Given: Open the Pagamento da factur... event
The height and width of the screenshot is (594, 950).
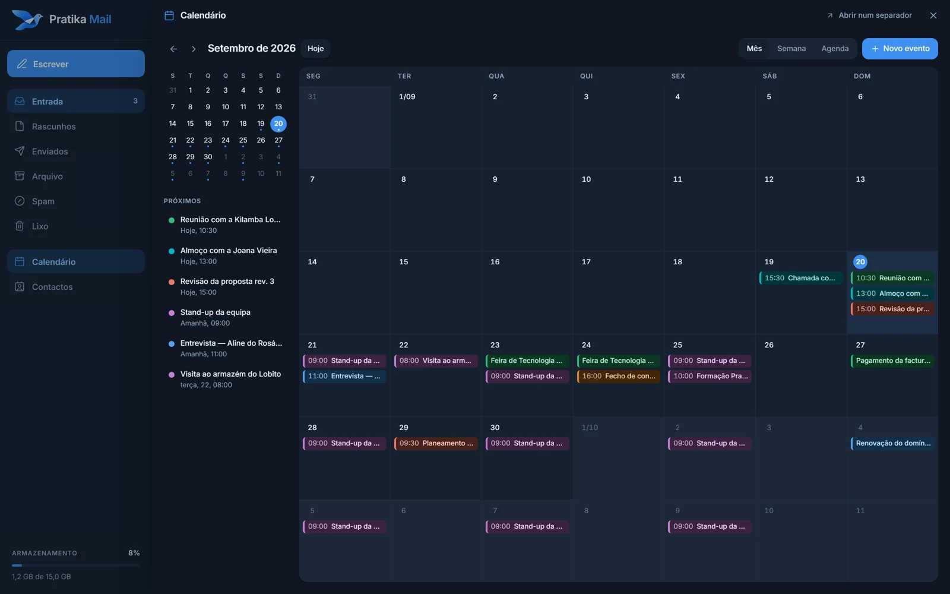Looking at the screenshot, I should click(892, 361).
